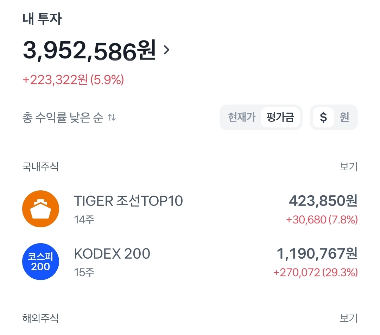The width and height of the screenshot is (380, 335).
Task: Tap the total profit +223,322원 (5.9%)
Action: pos(73,80)
